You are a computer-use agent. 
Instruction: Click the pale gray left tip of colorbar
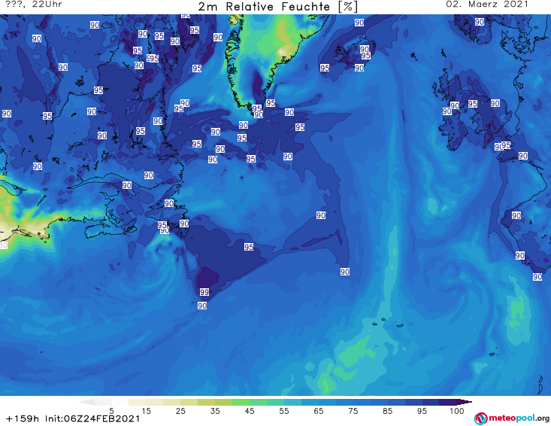click(86, 402)
